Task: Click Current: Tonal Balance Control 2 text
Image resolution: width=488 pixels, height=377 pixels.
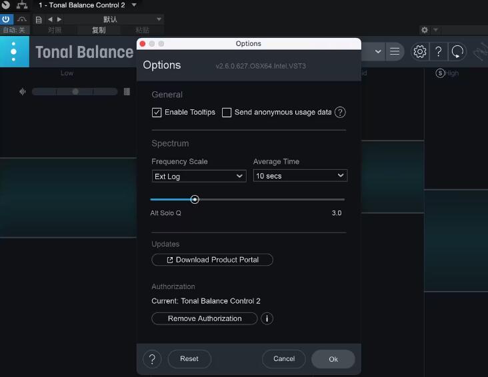Action: click(206, 301)
